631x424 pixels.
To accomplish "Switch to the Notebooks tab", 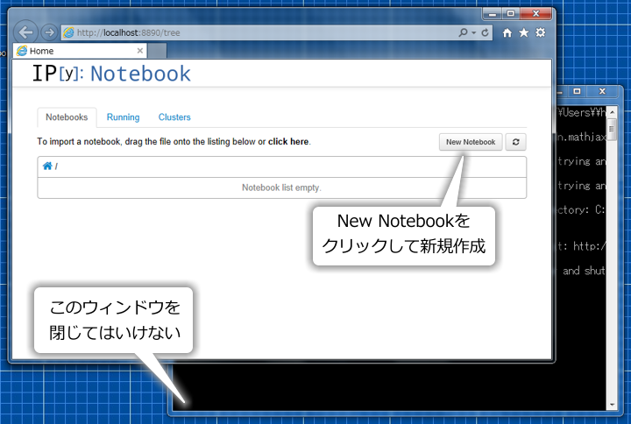I will click(x=67, y=117).
